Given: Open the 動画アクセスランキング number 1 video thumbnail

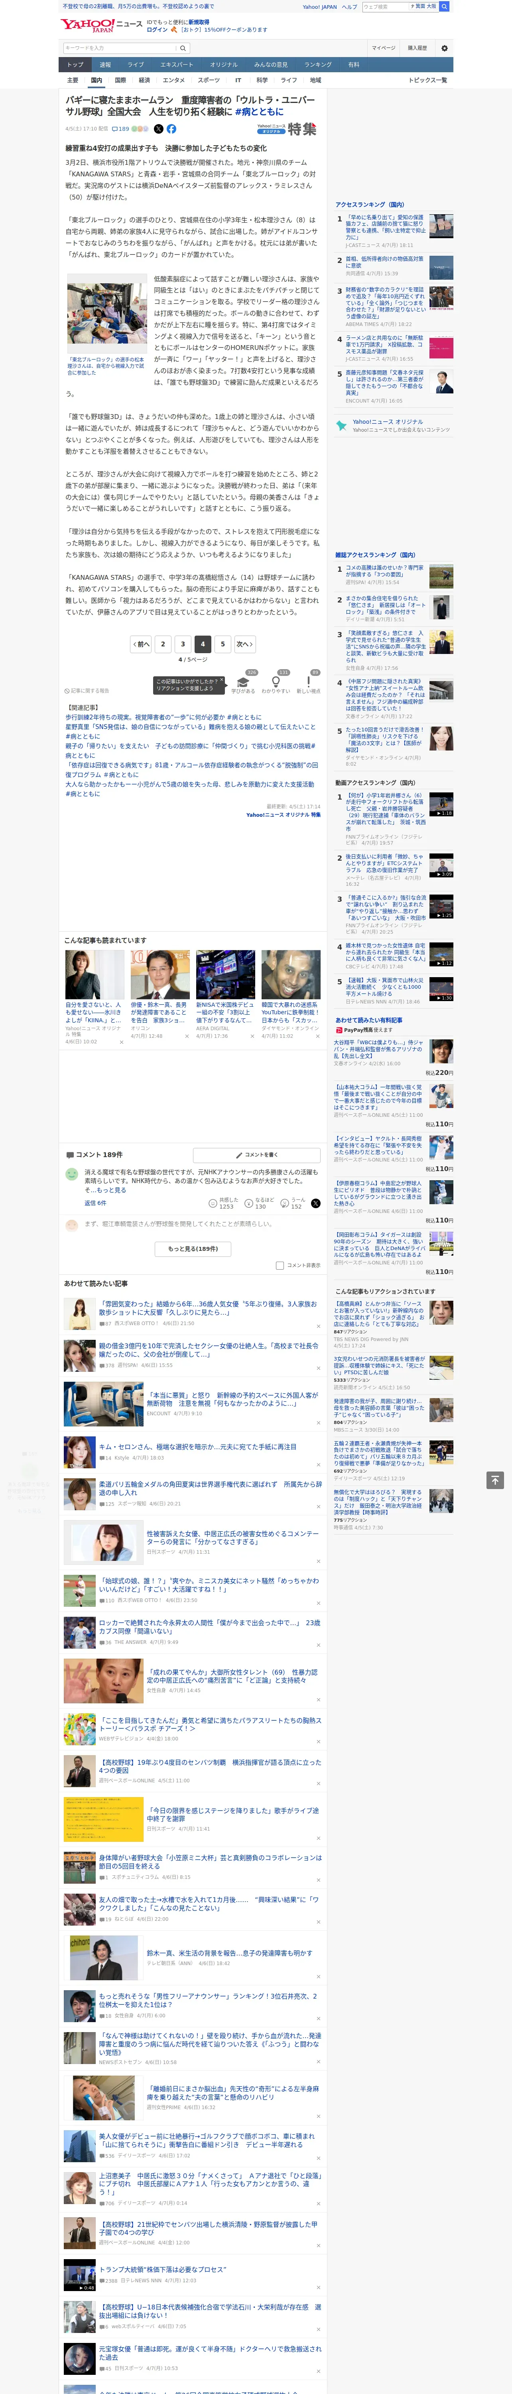Looking at the screenshot, I should click(441, 804).
